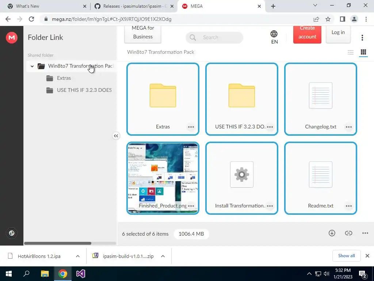Image resolution: width=374 pixels, height=281 pixels.
Task: Click the MEGA logo in sidebar
Action: tap(12, 38)
